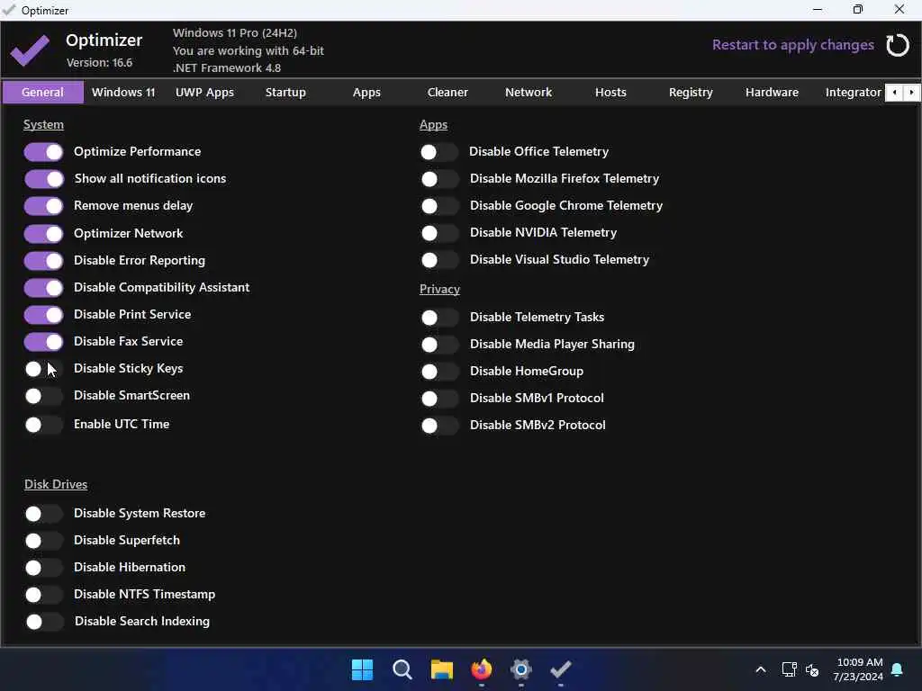Launch Firefox from taskbar

[482, 669]
